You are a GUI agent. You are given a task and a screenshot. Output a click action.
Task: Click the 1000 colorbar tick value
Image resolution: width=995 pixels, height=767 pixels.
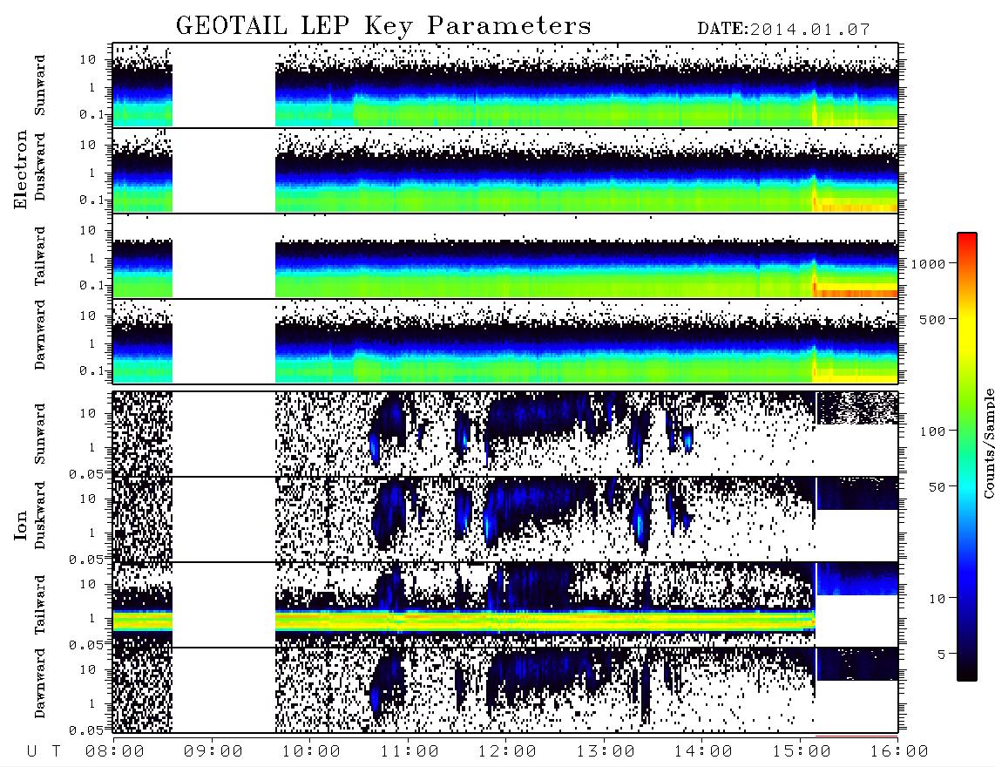(928, 263)
